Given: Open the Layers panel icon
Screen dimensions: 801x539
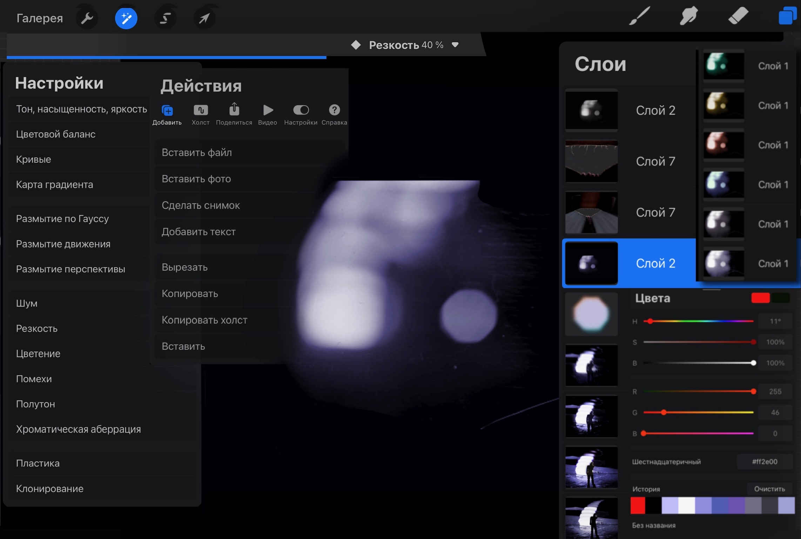Looking at the screenshot, I should pyautogui.click(x=787, y=16).
